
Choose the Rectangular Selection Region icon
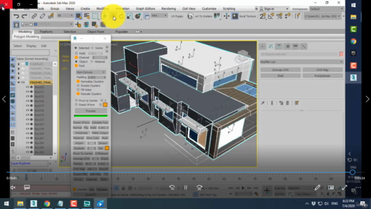(x=95, y=16)
